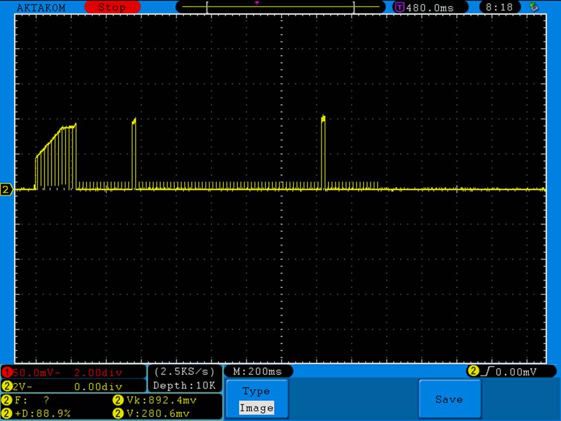The width and height of the screenshot is (561, 421).
Task: Click the horizontal trigger position T icon
Action: (x=400, y=8)
